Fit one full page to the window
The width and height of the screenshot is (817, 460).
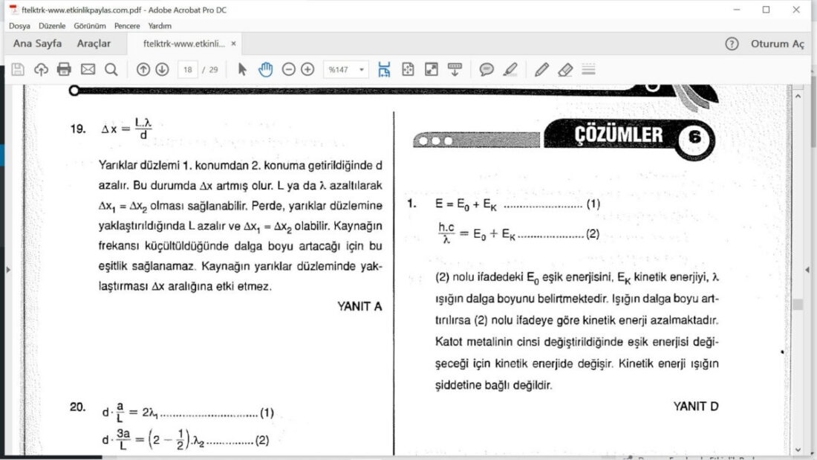click(x=408, y=69)
